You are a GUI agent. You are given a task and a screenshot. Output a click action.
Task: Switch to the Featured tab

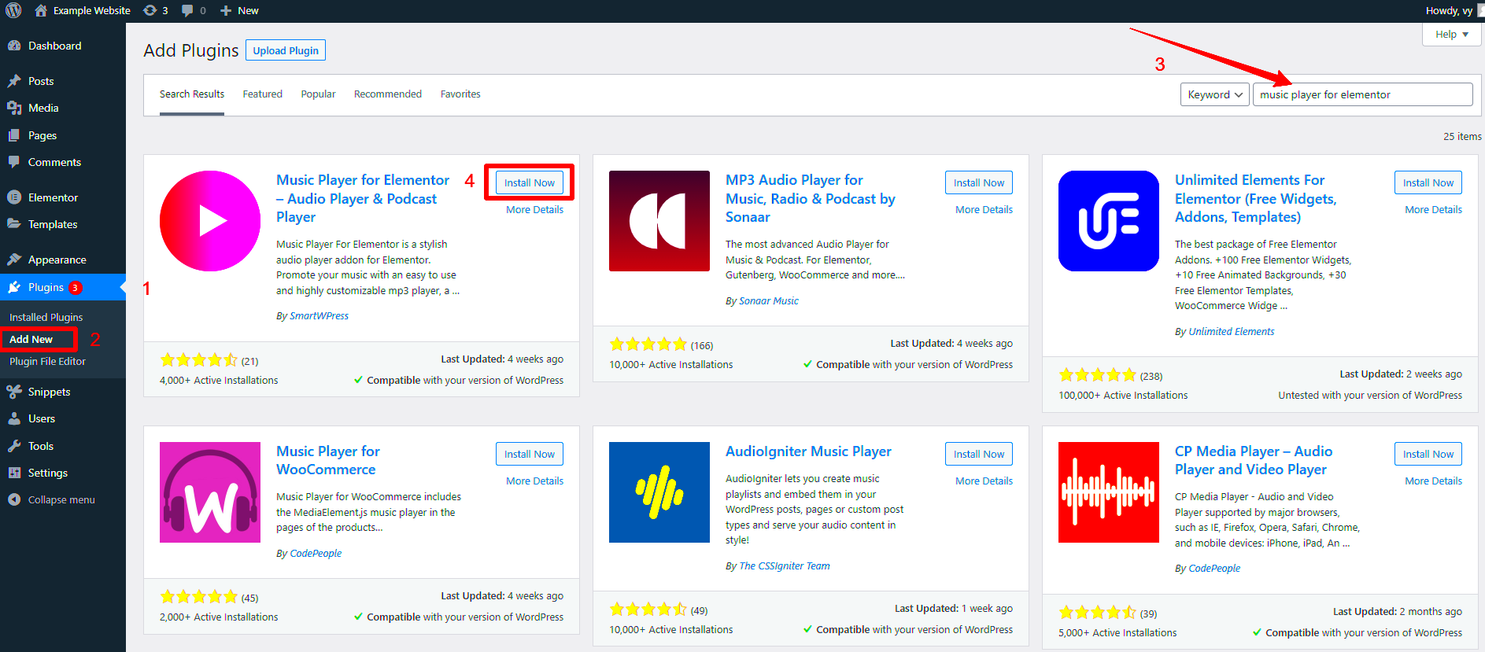(262, 94)
